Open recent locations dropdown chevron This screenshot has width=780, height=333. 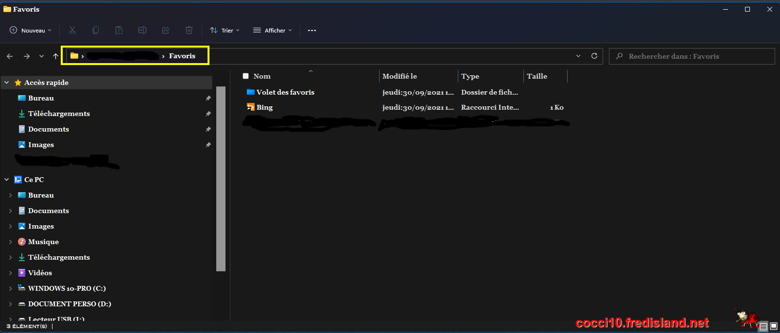coord(41,56)
